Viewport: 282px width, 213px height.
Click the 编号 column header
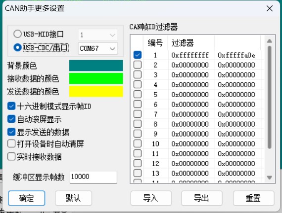155,43
